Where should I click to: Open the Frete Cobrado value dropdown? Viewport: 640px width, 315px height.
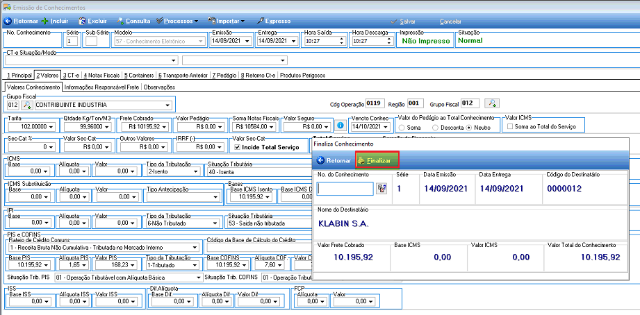(x=163, y=127)
